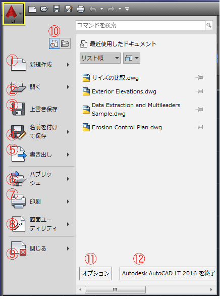Select 開く menu item
This screenshot has width=220, height=300.
[40, 87]
